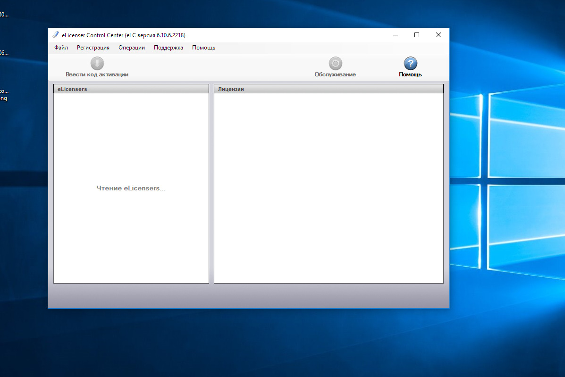Click inside the empty Лицензии list area
Screen dimensions: 565x377
(329, 188)
